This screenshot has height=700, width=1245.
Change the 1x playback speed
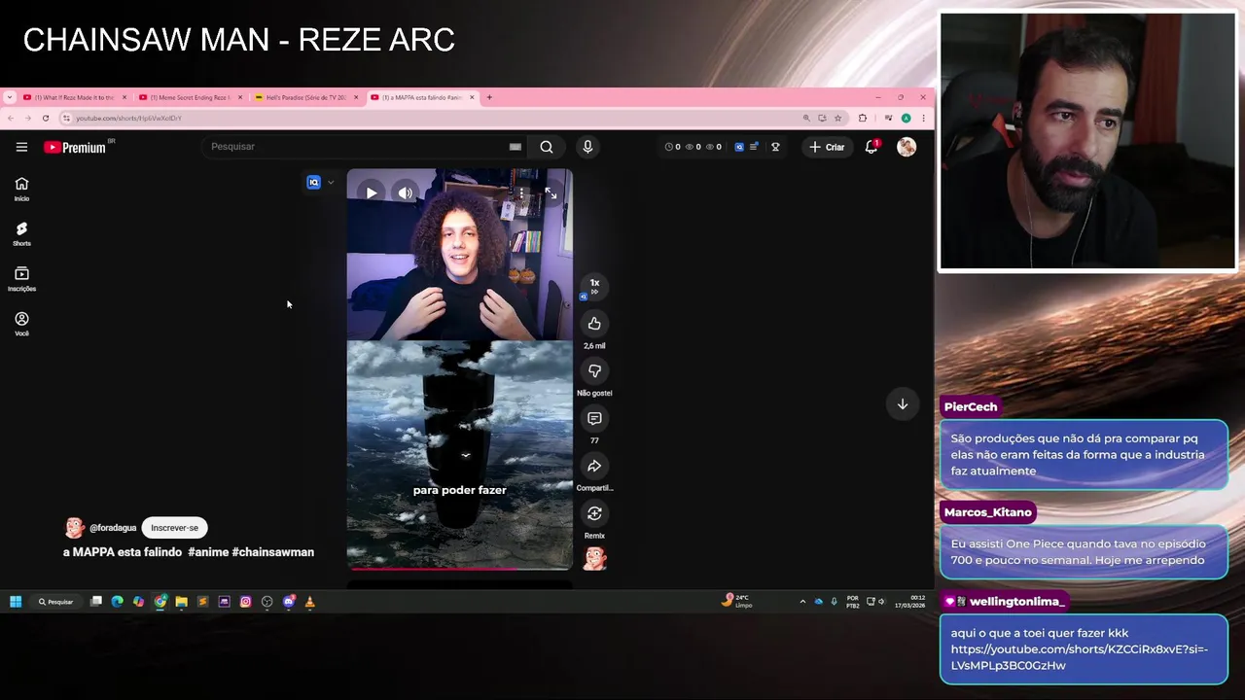[x=594, y=285]
